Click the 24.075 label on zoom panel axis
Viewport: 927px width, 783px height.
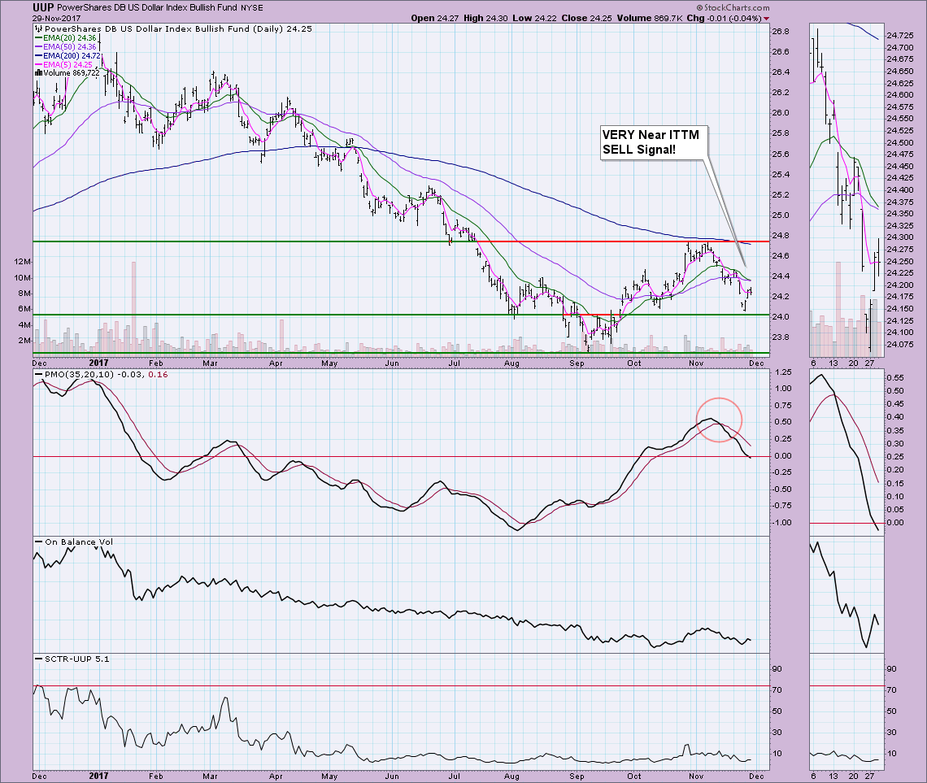tap(899, 345)
